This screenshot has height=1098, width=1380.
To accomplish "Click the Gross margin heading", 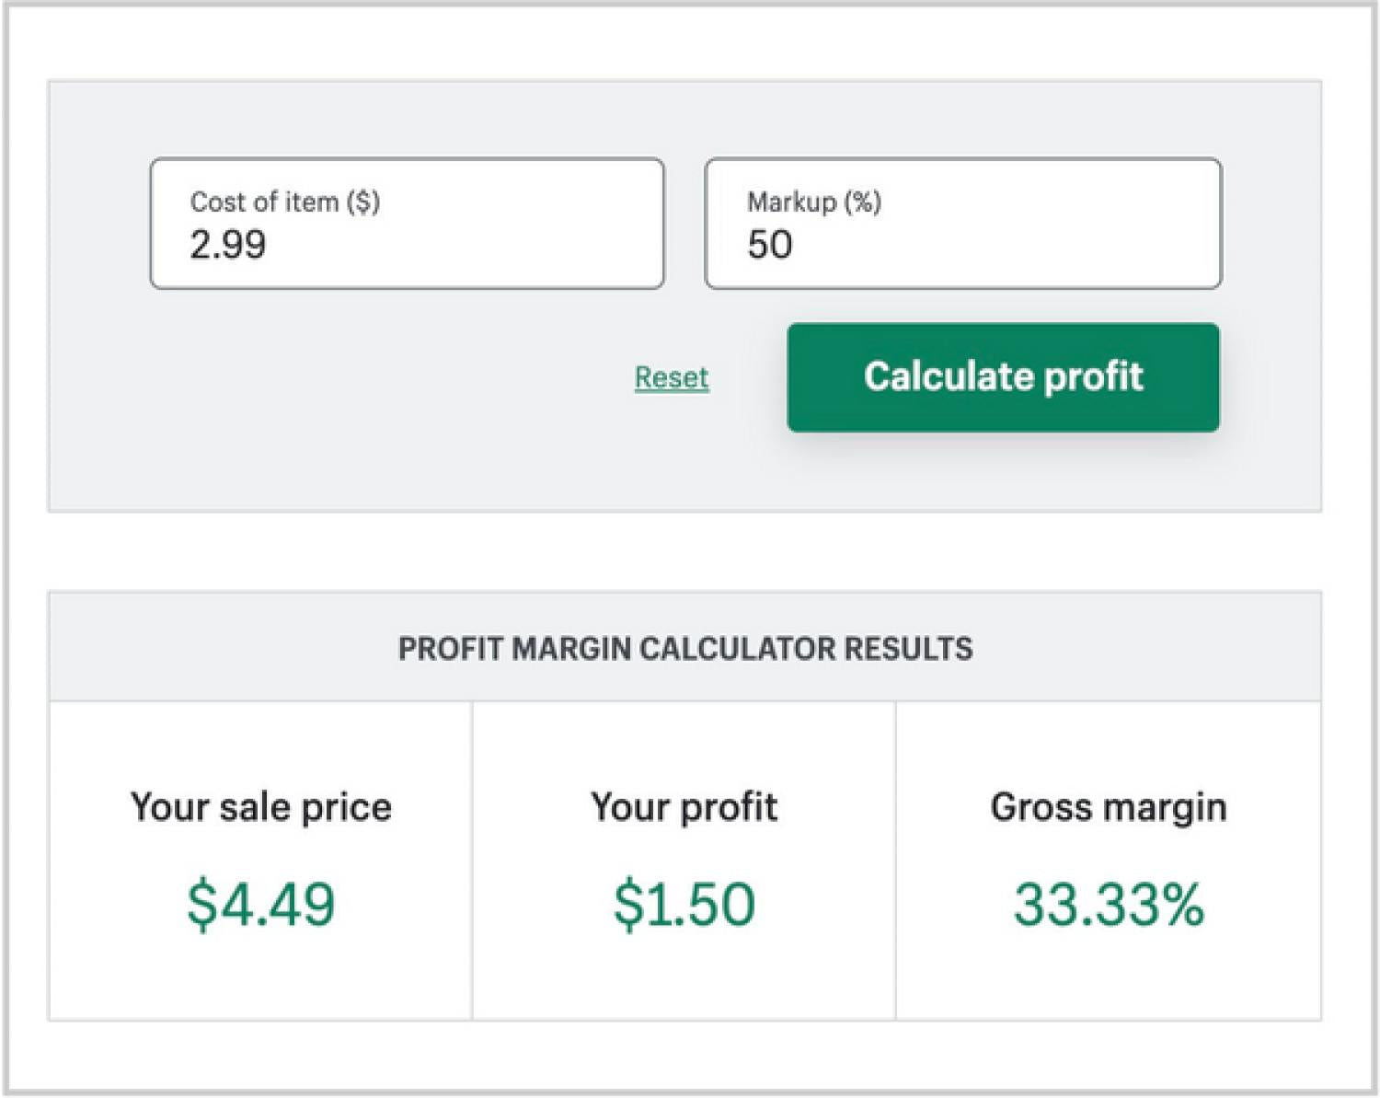I will [1109, 807].
